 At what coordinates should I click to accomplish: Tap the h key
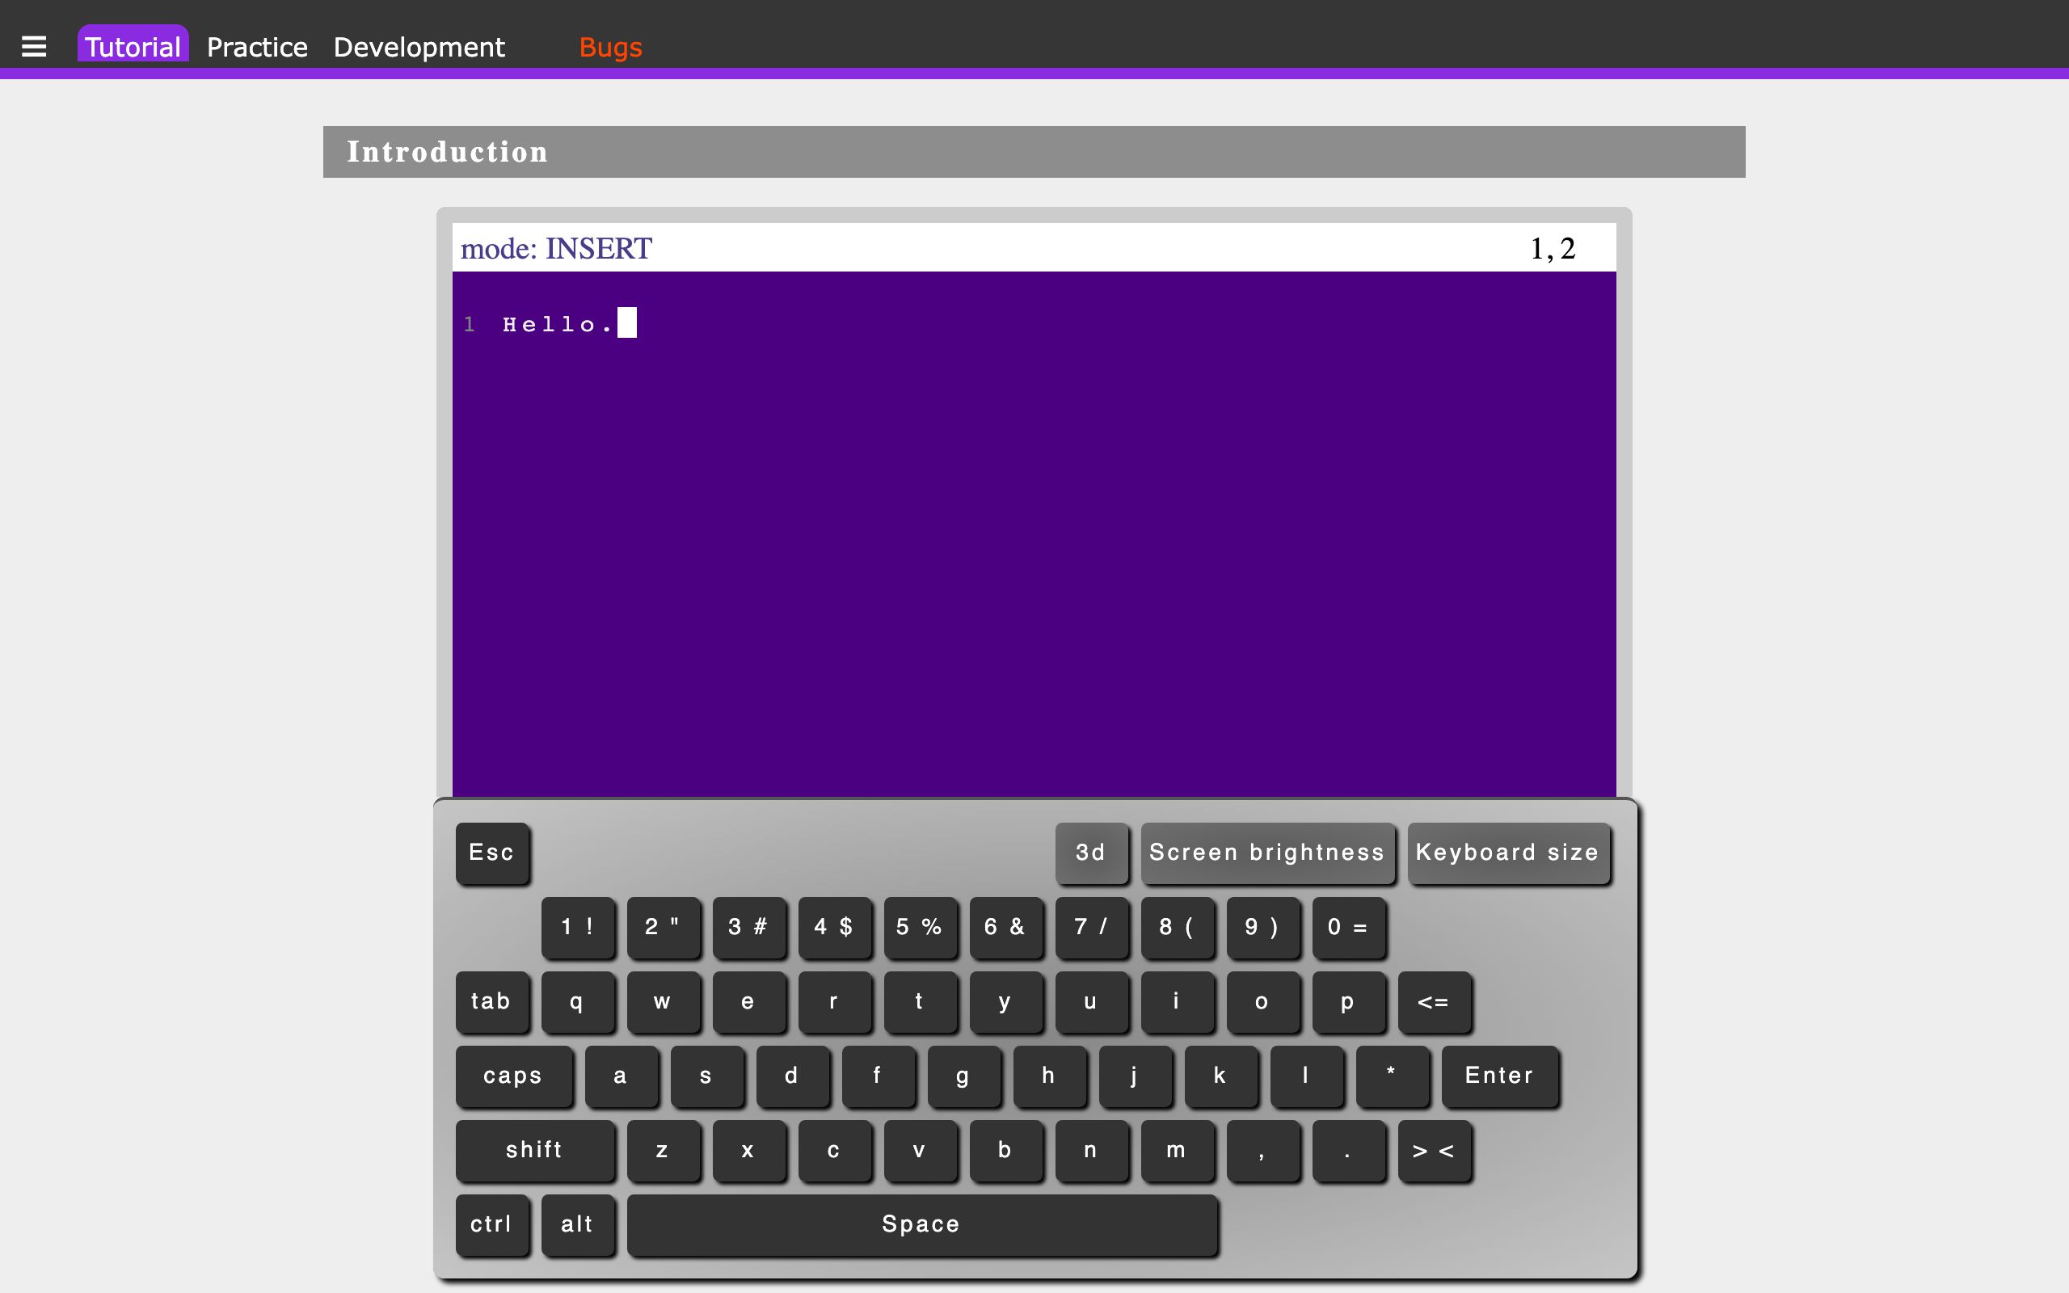pyautogui.click(x=1050, y=1076)
